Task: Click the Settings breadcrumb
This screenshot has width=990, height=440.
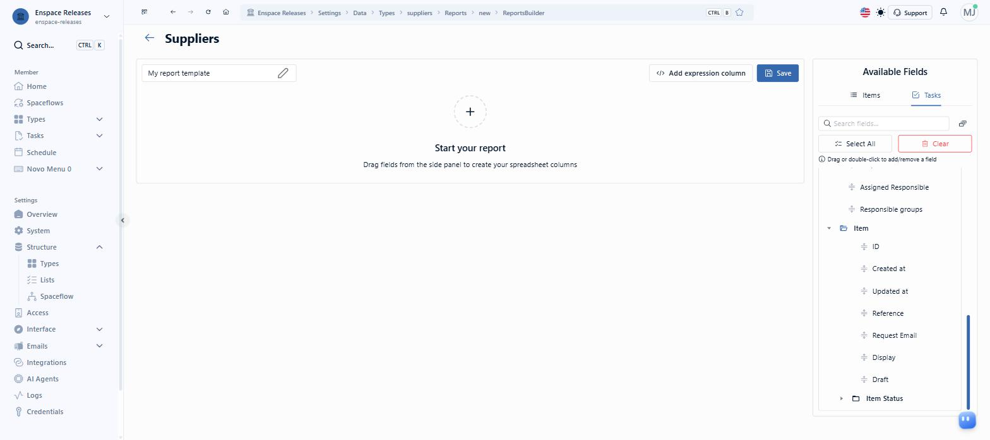Action: click(329, 13)
